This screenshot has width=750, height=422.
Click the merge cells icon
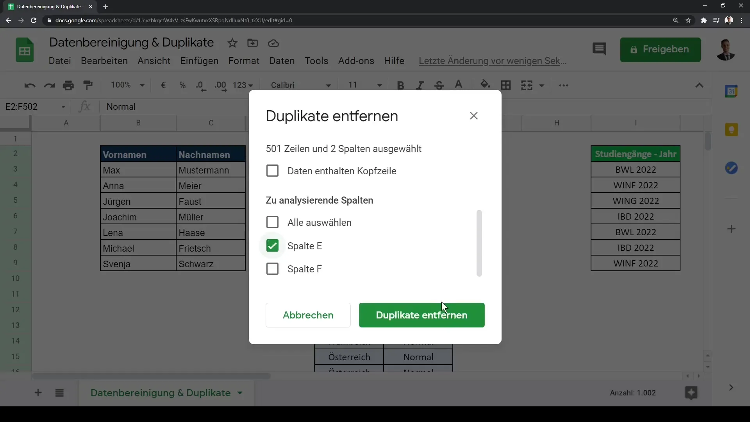(527, 85)
